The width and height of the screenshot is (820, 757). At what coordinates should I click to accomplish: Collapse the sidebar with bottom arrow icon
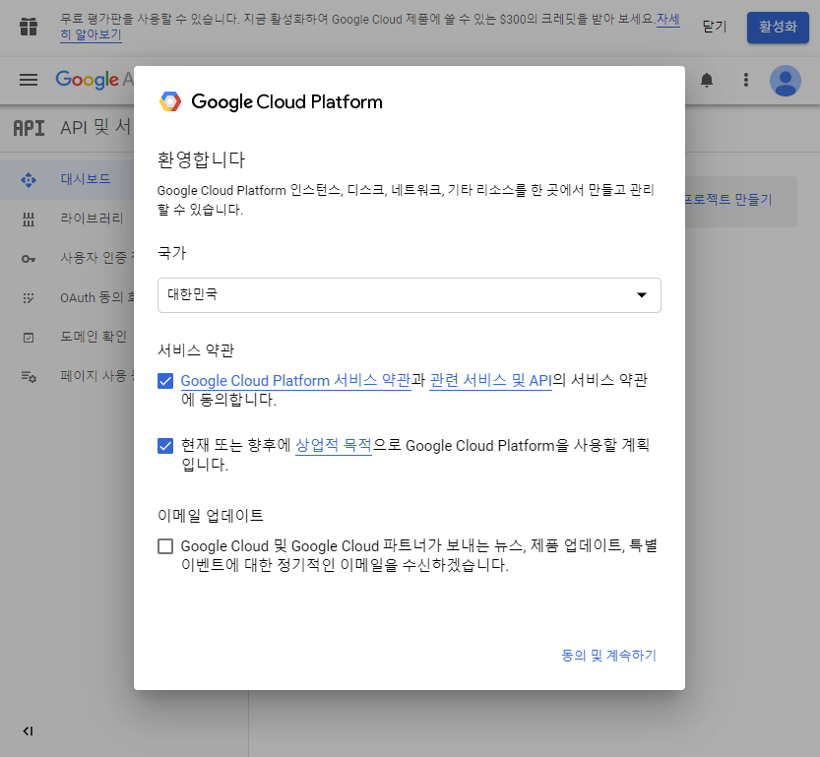click(x=28, y=730)
